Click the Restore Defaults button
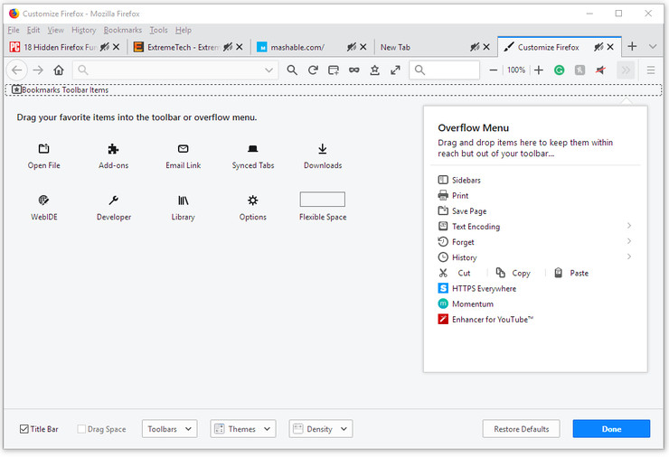The width and height of the screenshot is (669, 457). (521, 429)
